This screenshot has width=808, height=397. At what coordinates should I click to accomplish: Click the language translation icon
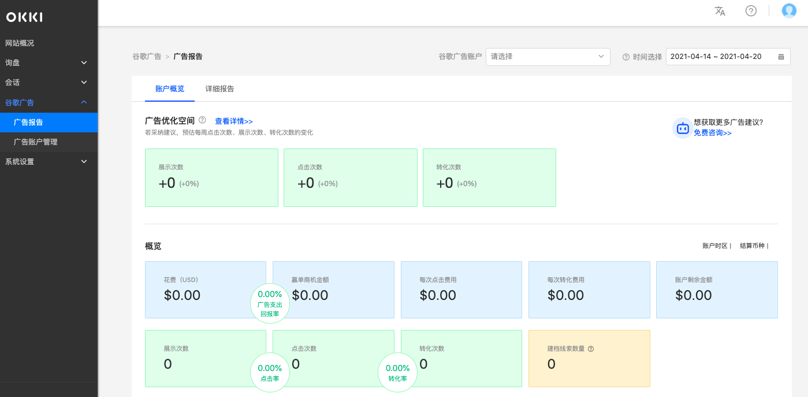tap(720, 11)
